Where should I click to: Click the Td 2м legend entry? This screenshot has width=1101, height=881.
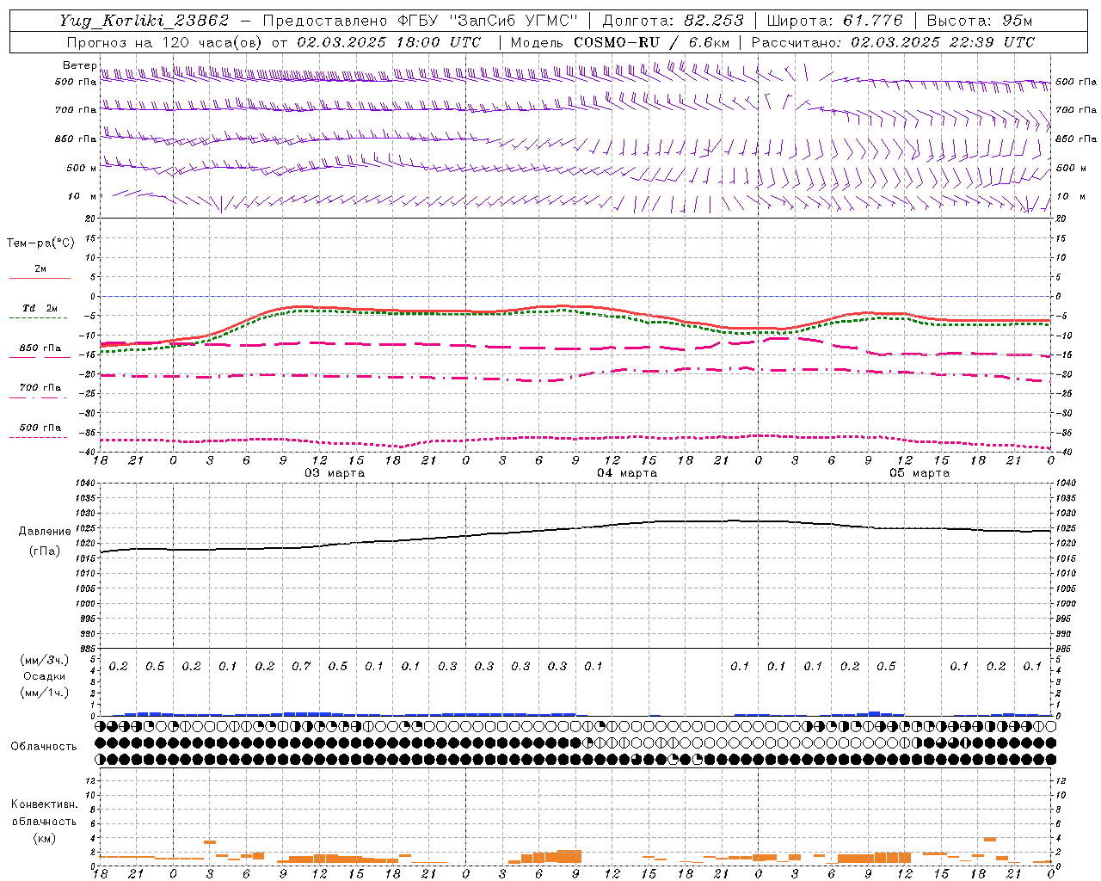(x=40, y=308)
